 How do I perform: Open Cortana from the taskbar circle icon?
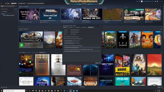[x=27, y=91]
